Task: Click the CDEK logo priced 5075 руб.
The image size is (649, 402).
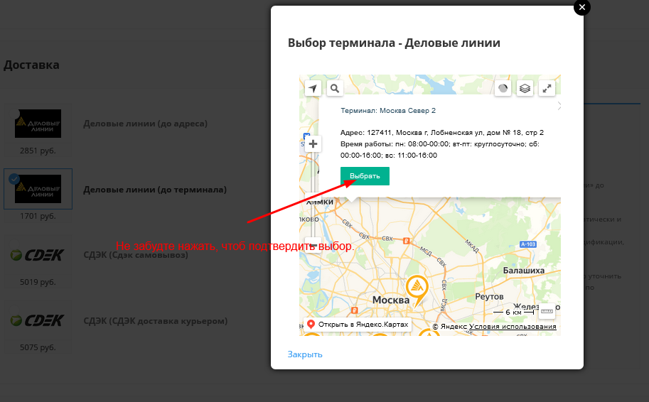Action: (x=37, y=320)
